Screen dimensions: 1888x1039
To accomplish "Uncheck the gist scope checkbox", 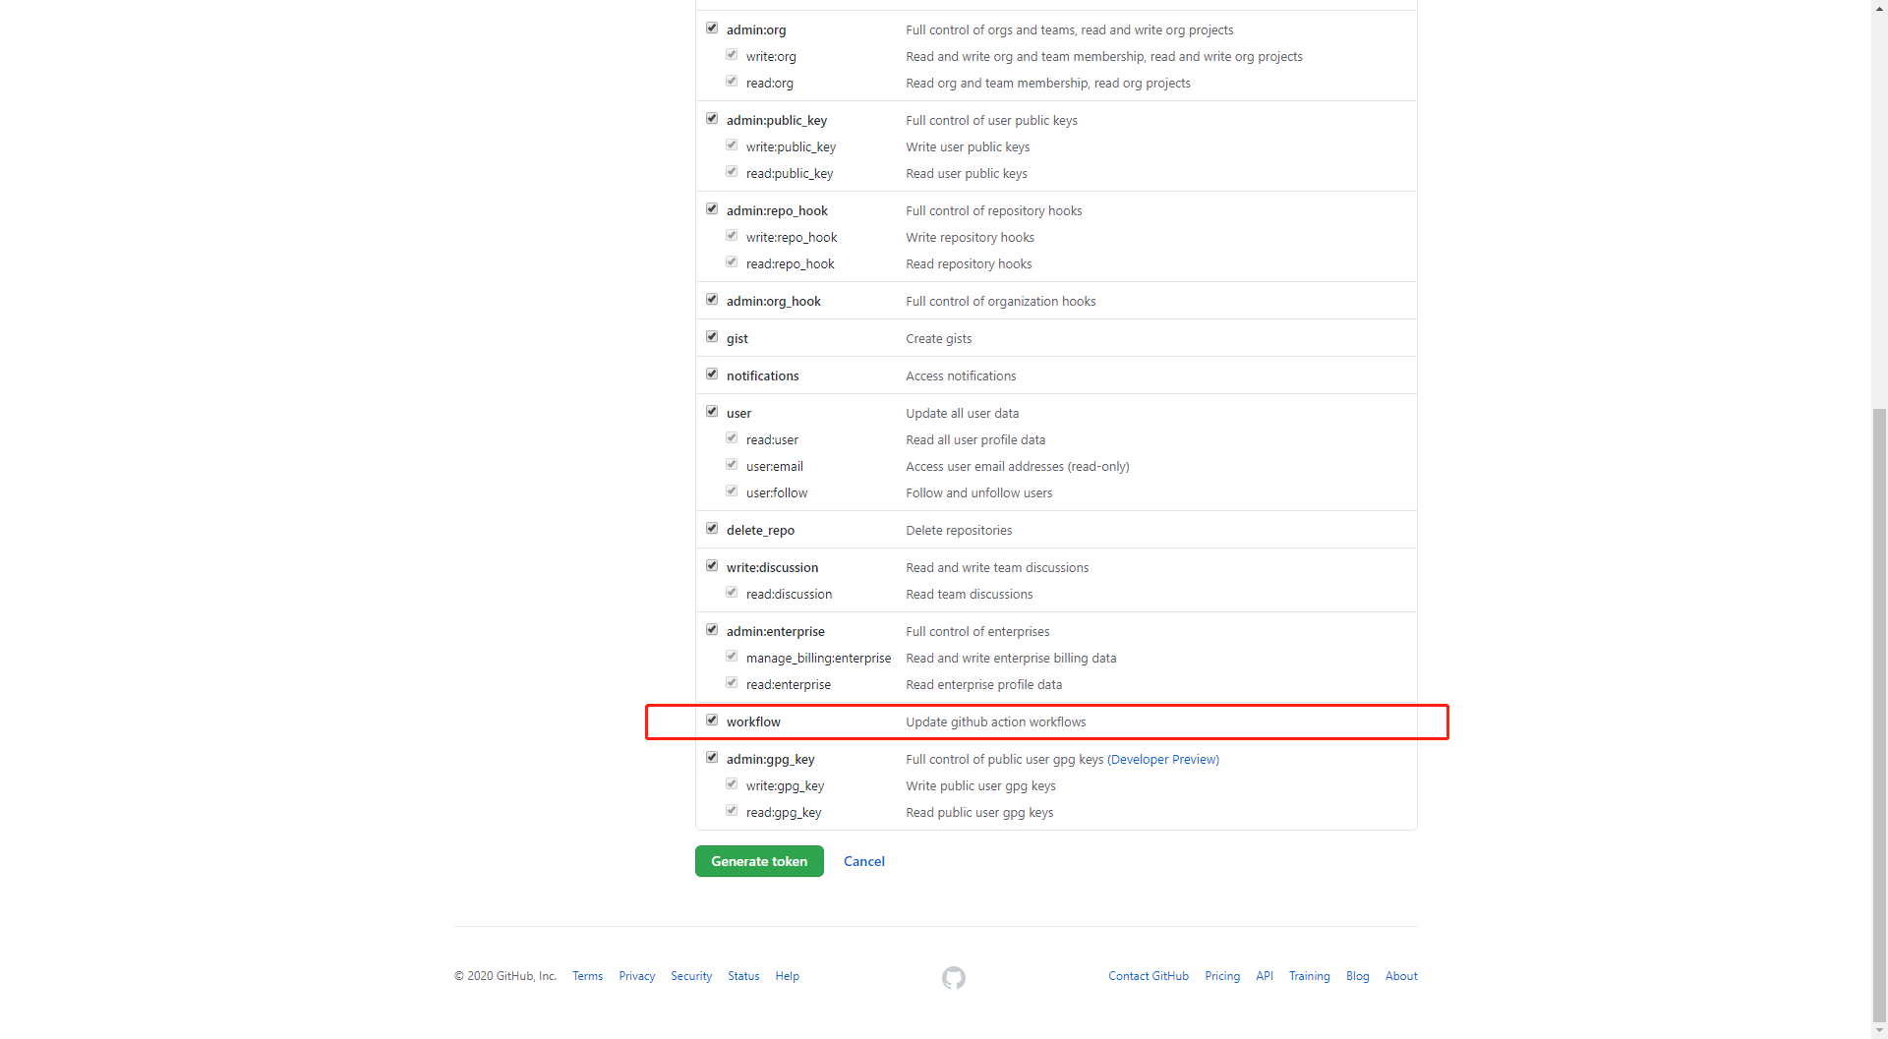I will [712, 337].
